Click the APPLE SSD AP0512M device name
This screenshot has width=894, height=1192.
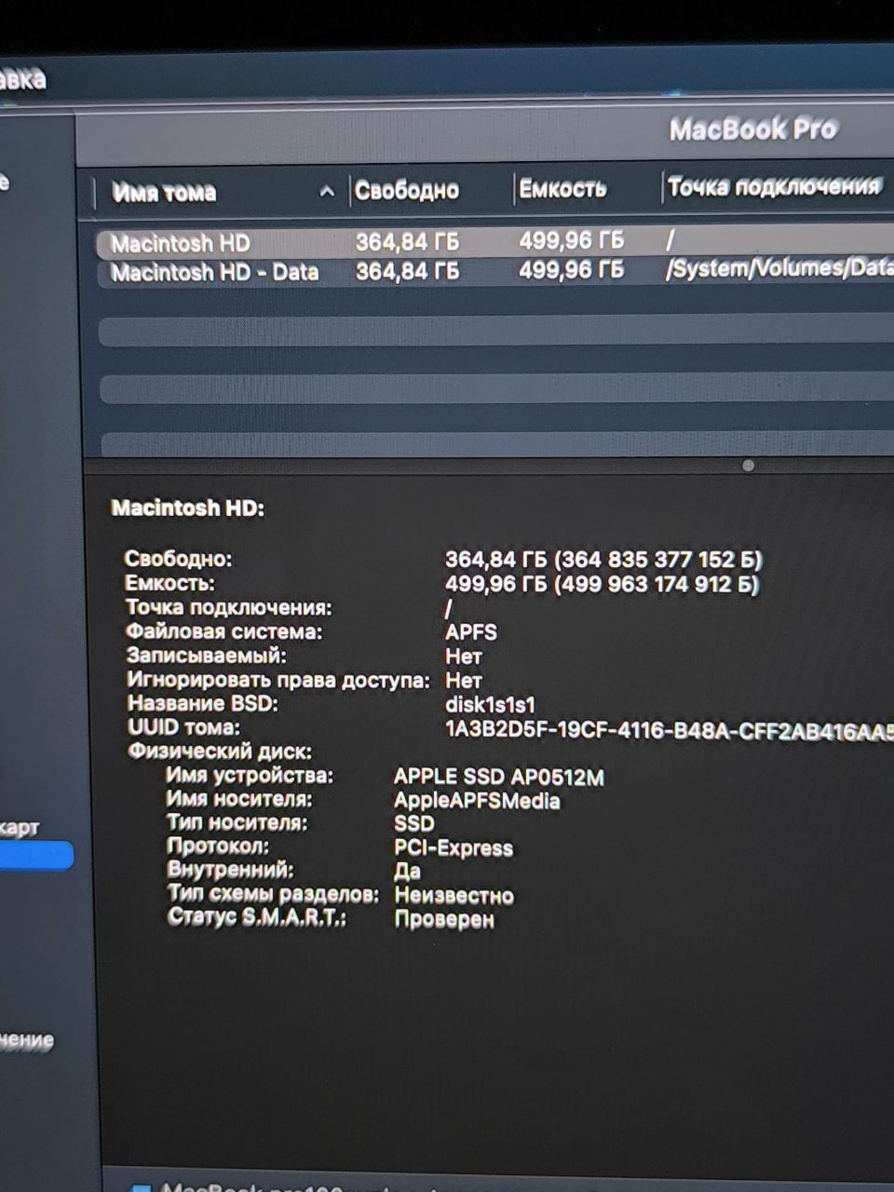(499, 777)
